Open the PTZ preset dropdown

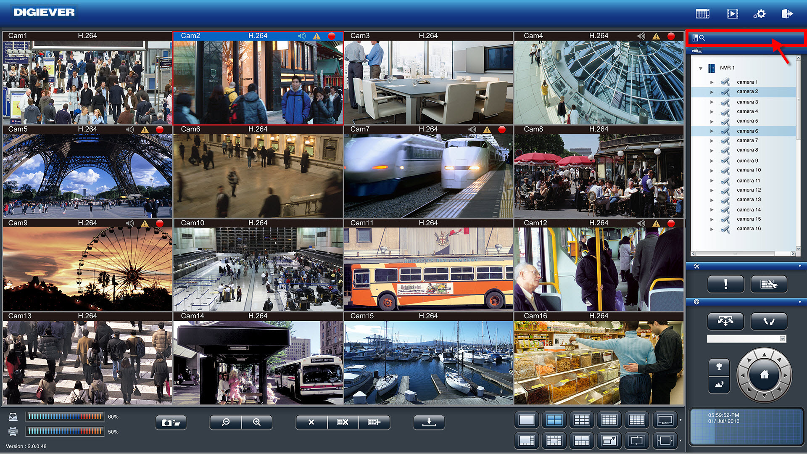point(782,339)
